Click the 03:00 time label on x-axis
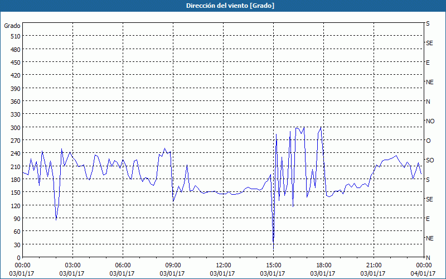The image size is (446, 279). [73, 266]
